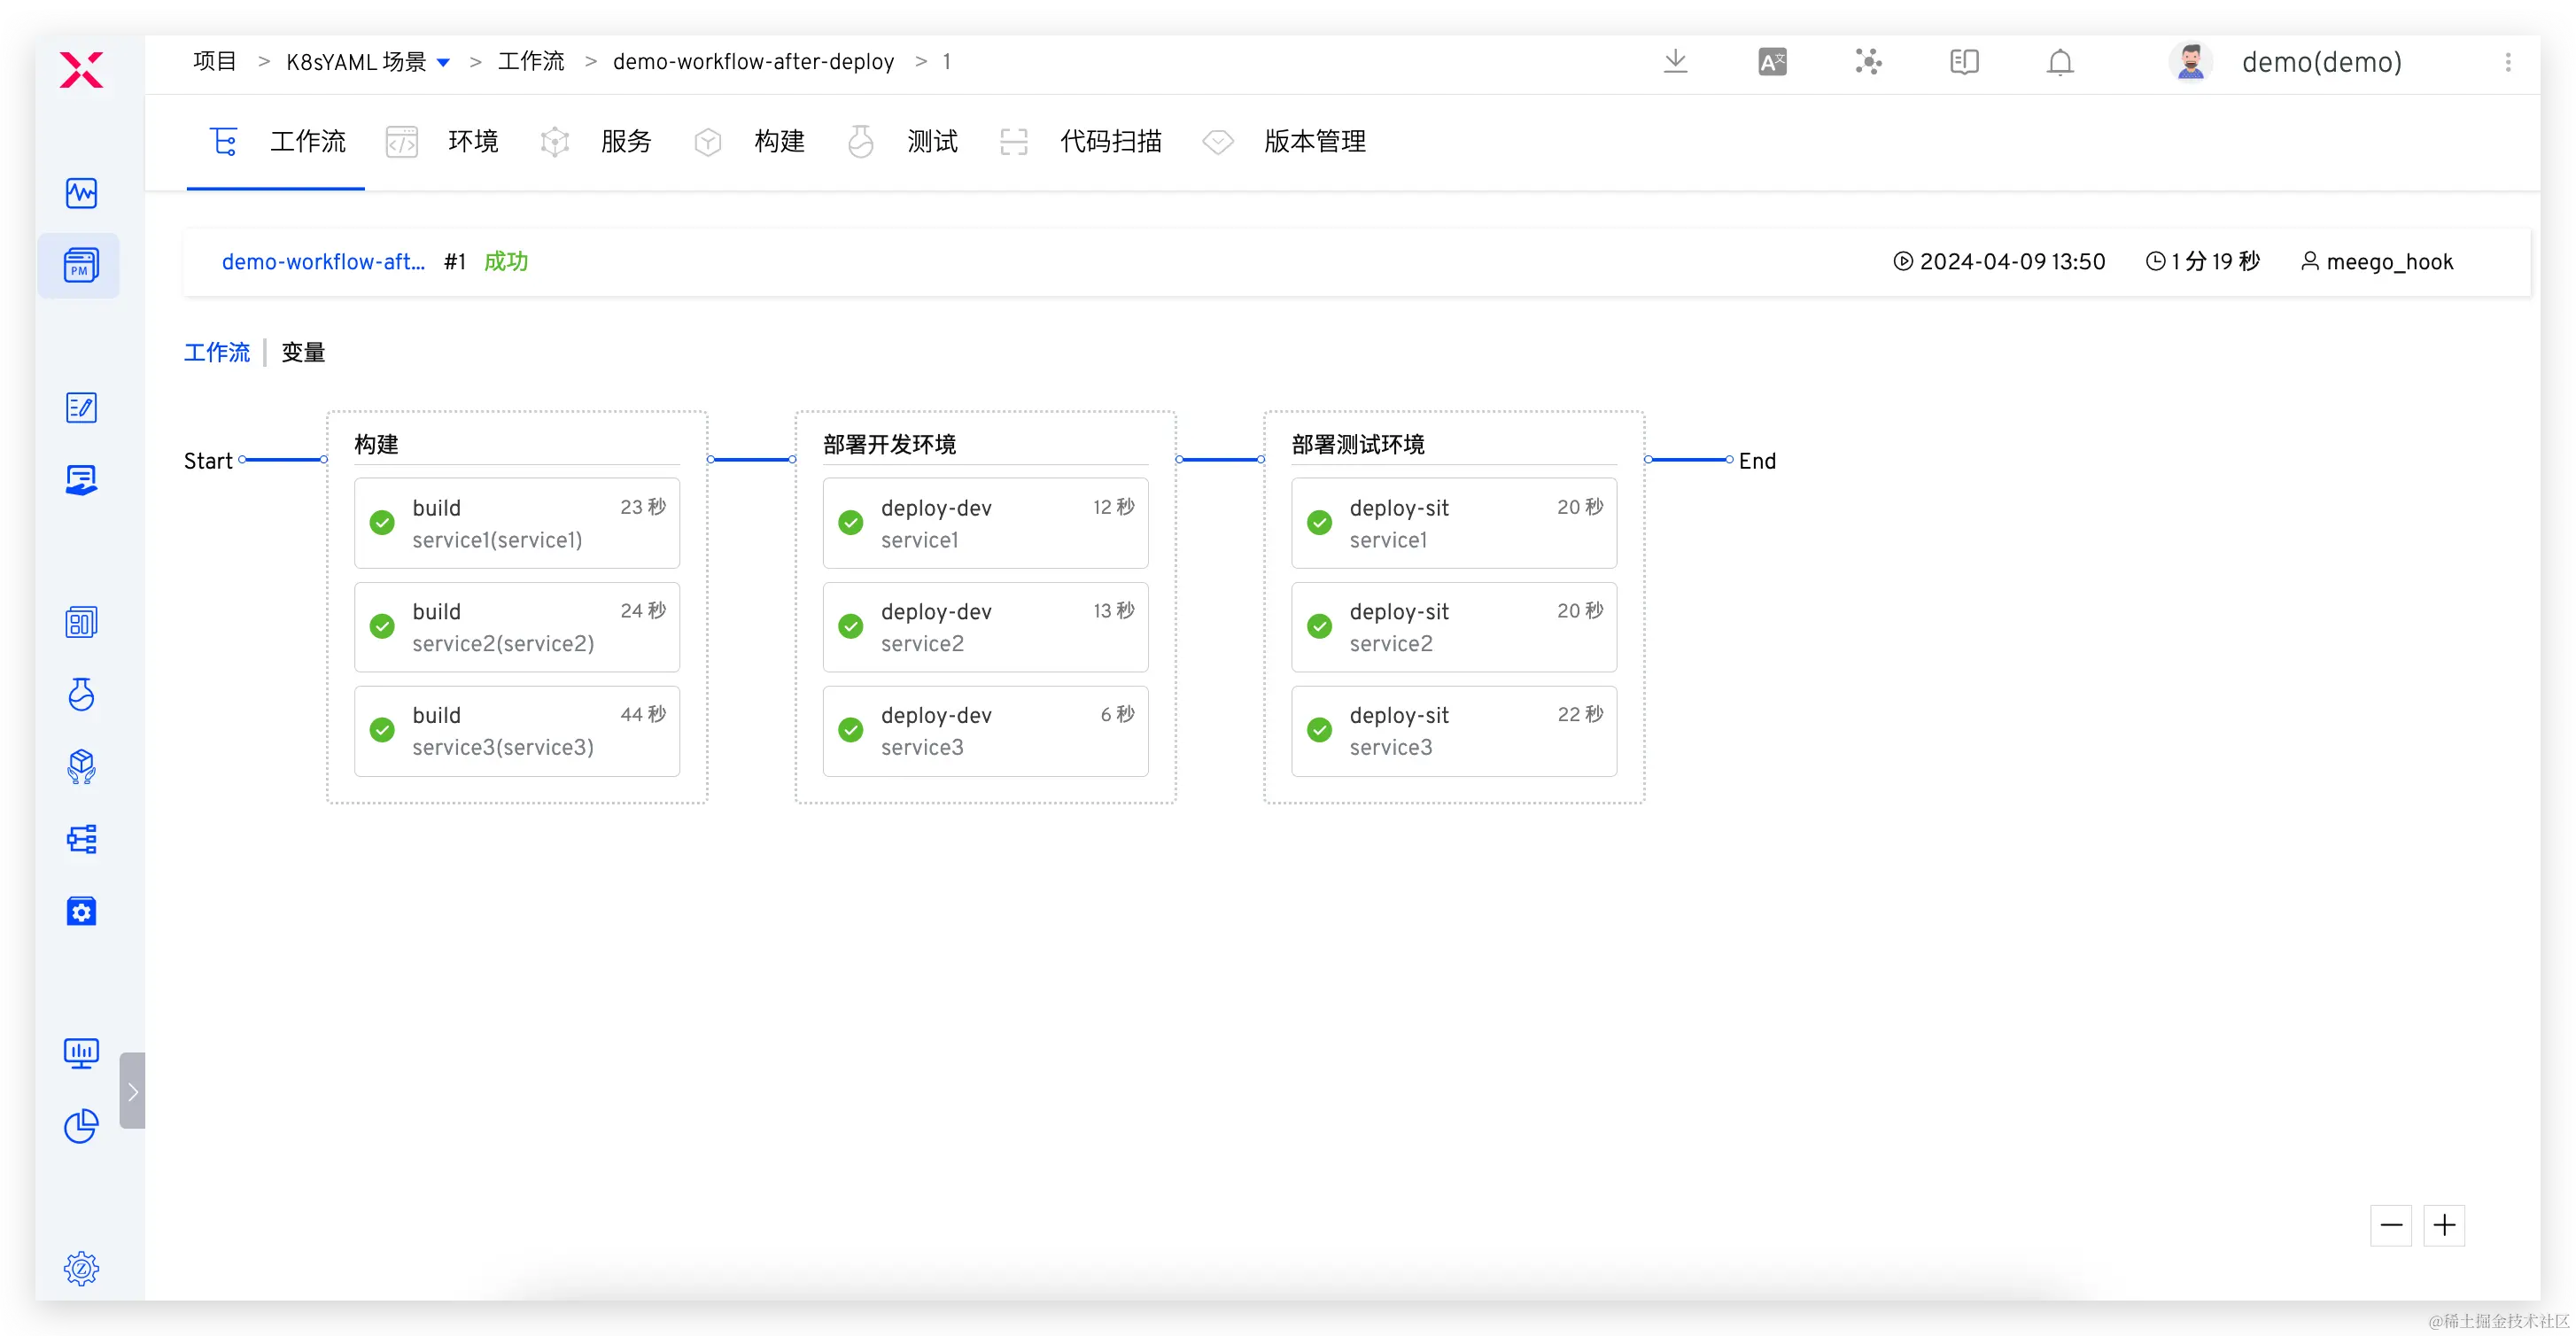Image resolution: width=2576 pixels, height=1336 pixels.
Task: Open the 代码扫描 tab
Action: pos(1110,142)
